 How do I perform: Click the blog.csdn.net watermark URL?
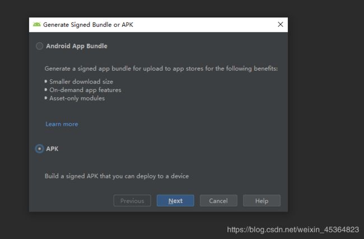pyautogui.click(x=293, y=229)
